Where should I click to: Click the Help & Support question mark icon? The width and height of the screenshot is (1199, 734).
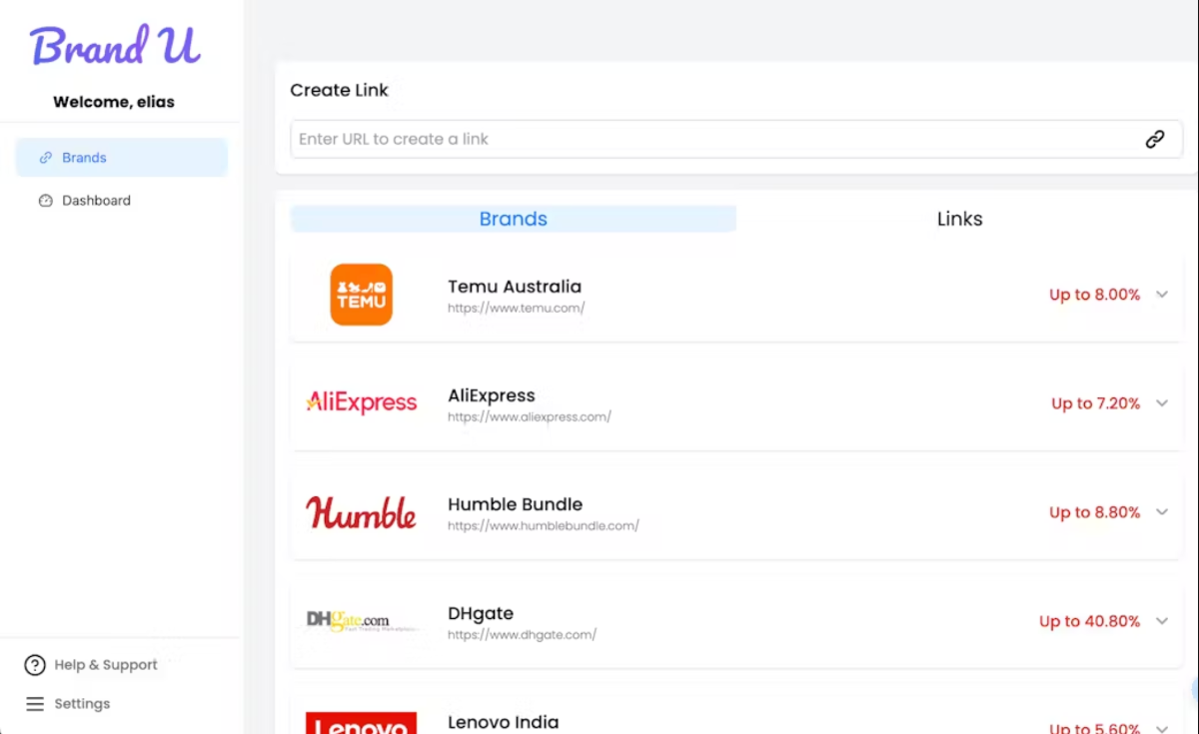(35, 665)
